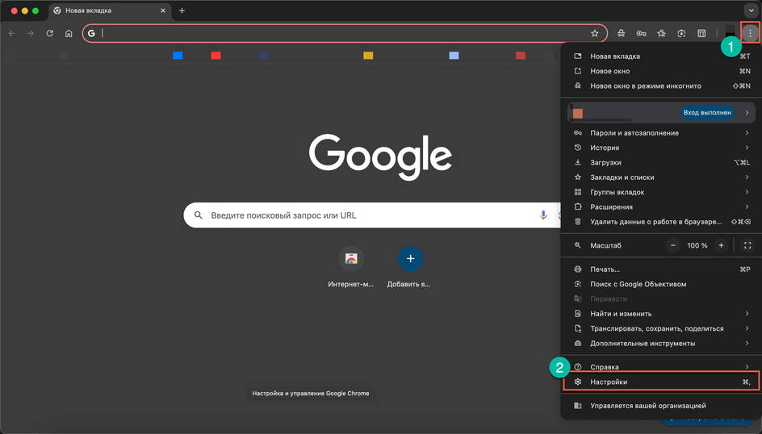Open a new tab with the plus button
Screen dimensions: 762x434
pyautogui.click(x=182, y=10)
